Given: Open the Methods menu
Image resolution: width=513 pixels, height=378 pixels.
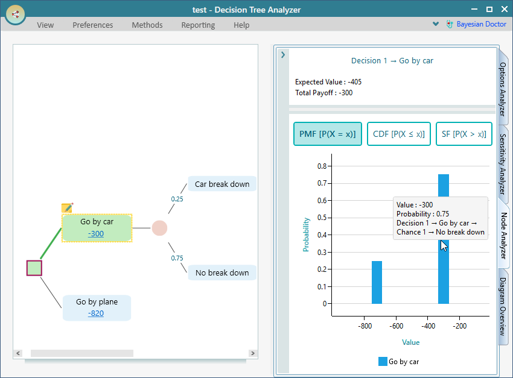Looking at the screenshot, I should [x=147, y=25].
